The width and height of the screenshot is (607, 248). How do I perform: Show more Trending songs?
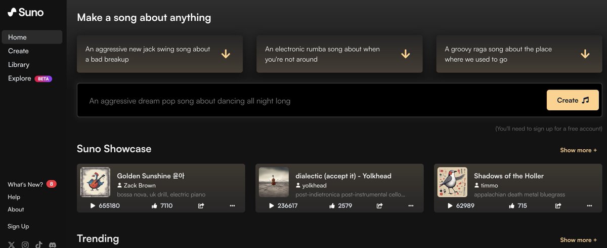click(578, 240)
